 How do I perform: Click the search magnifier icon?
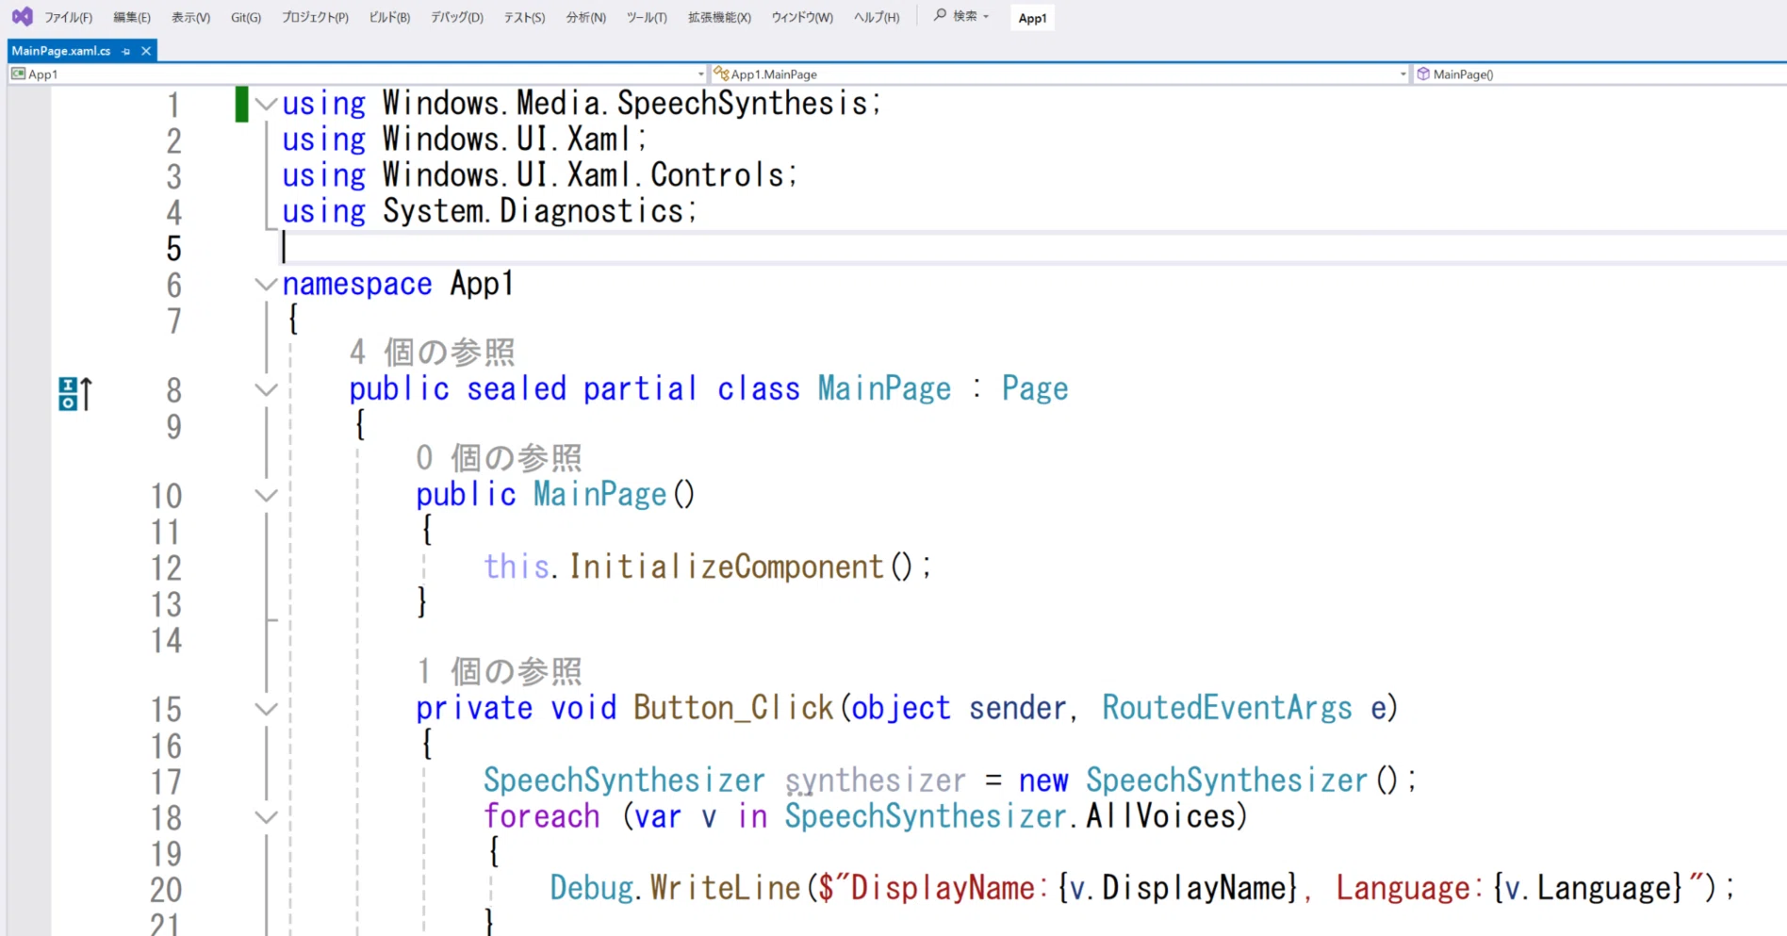coord(940,15)
